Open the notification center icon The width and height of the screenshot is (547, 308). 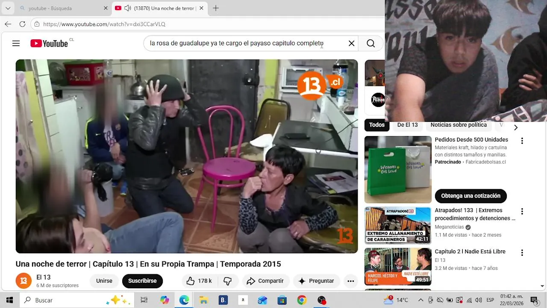pos(534,300)
